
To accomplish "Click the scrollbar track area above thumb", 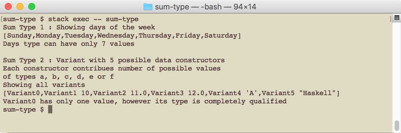I will coord(397,70).
